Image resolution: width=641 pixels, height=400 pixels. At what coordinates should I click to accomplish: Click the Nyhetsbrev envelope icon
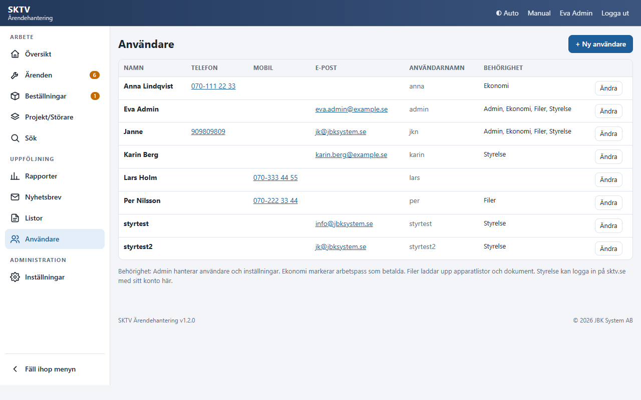[x=15, y=197]
